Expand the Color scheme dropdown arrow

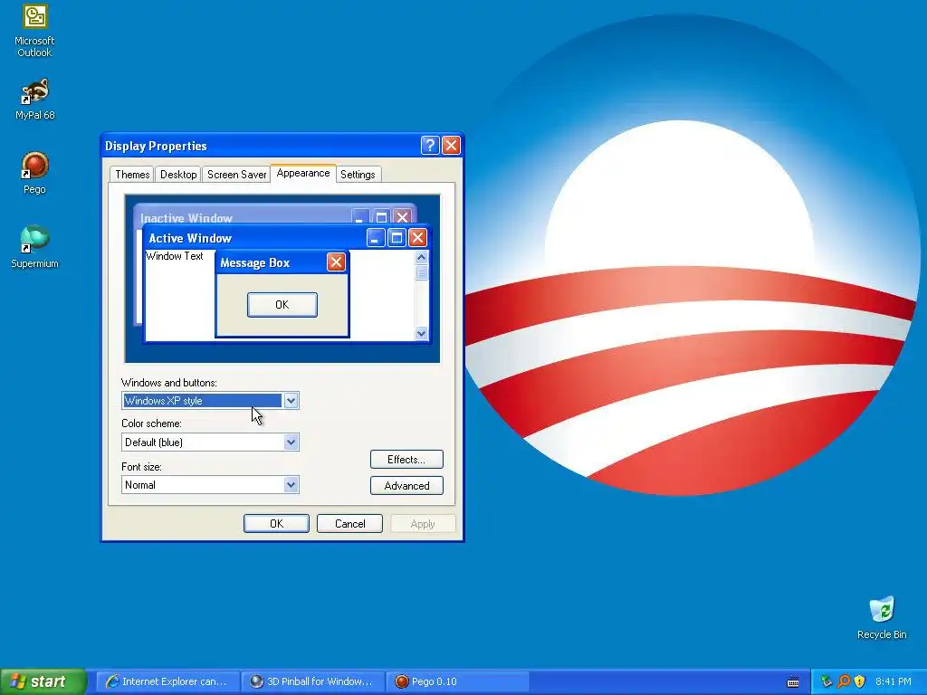(291, 442)
